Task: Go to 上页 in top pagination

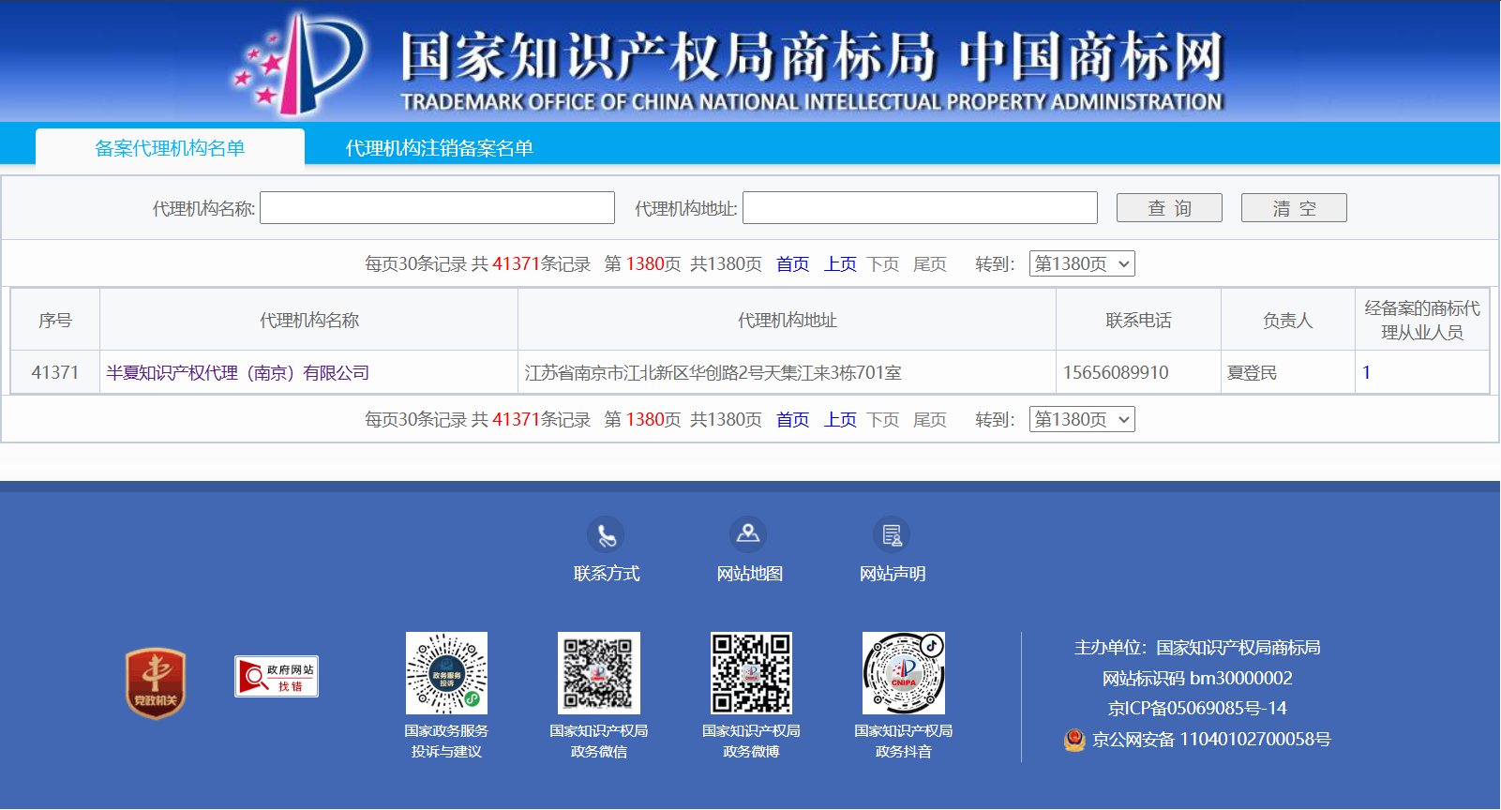Action: 840,264
